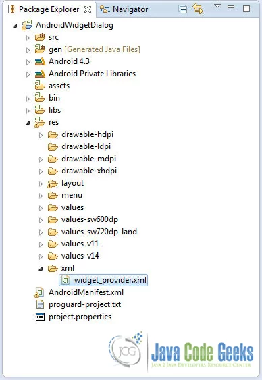262x380 pixels.
Task: Click the values folder icon
Action: [53, 207]
